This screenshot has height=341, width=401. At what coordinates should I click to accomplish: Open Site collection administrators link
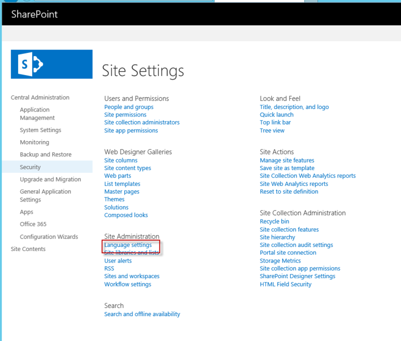(142, 122)
